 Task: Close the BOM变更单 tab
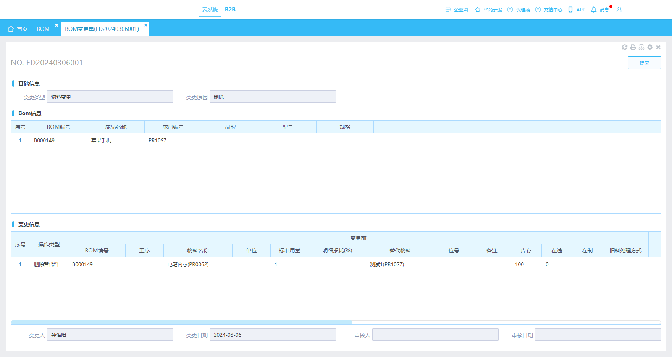146,25
